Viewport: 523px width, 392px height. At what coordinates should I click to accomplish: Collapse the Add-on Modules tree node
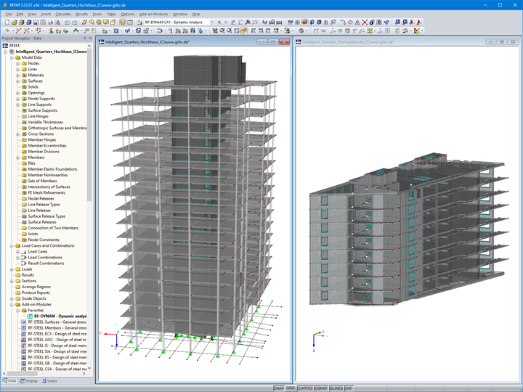[x=12, y=305]
